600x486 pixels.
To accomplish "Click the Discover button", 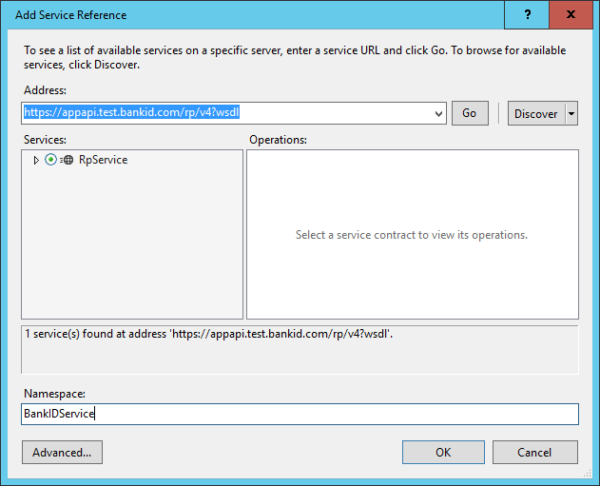I will (535, 113).
